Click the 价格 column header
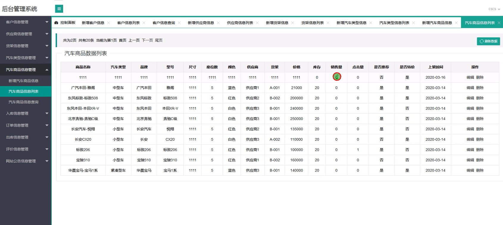Image resolution: width=503 pixels, height=225 pixels. (297, 67)
